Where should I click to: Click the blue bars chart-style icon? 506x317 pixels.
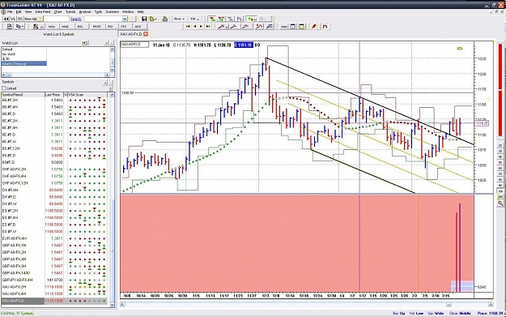[x=239, y=19]
